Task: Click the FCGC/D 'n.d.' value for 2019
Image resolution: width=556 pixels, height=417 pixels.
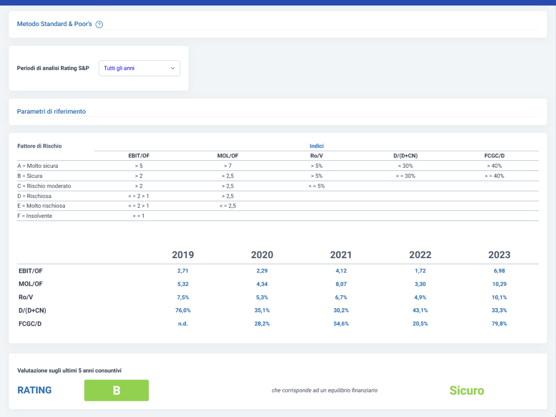Action: click(183, 324)
